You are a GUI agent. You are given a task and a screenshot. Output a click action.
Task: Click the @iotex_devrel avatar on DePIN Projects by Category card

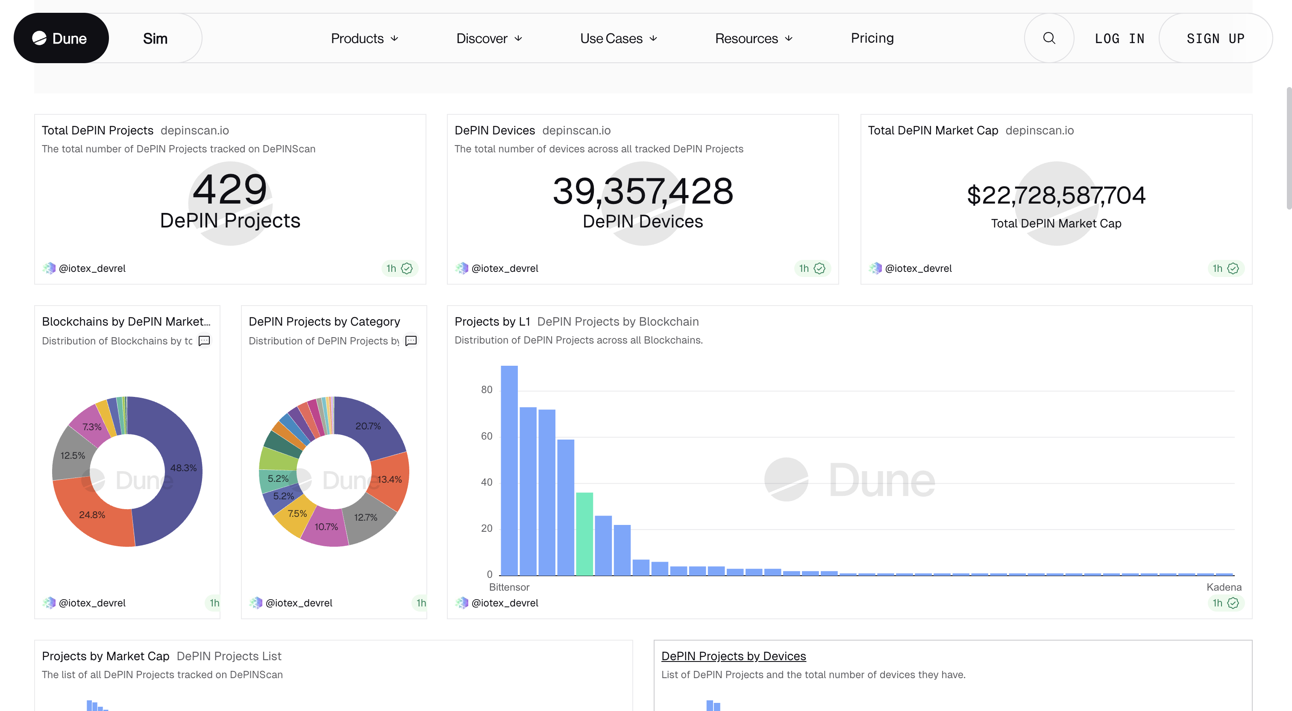256,603
